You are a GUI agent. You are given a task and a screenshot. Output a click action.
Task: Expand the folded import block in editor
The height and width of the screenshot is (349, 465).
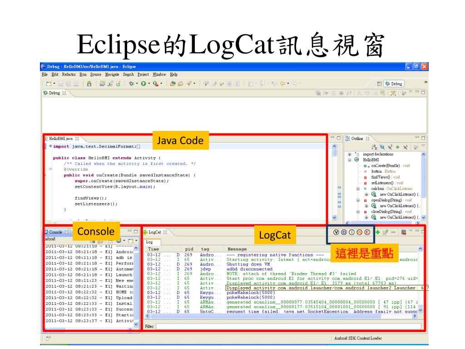(x=50, y=146)
